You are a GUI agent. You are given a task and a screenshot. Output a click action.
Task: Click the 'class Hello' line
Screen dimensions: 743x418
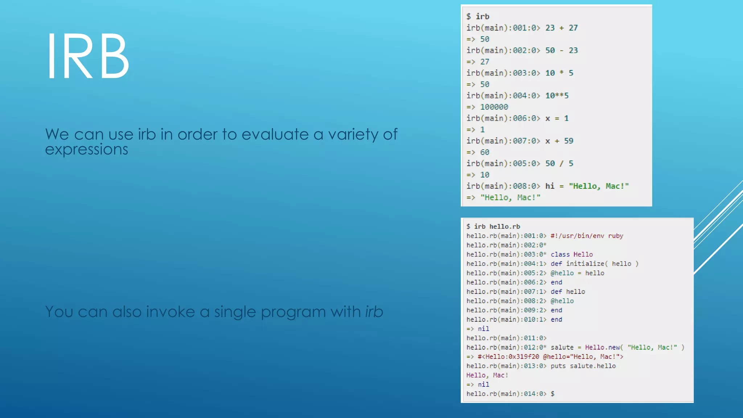point(530,254)
